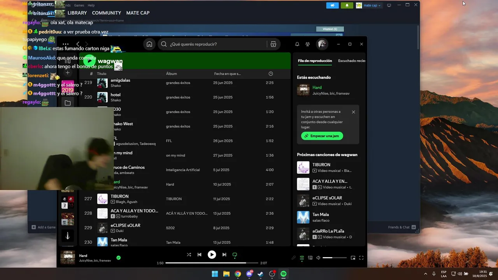Open Spotify Browse icon in search bar
The width and height of the screenshot is (498, 280).
coord(273,44)
